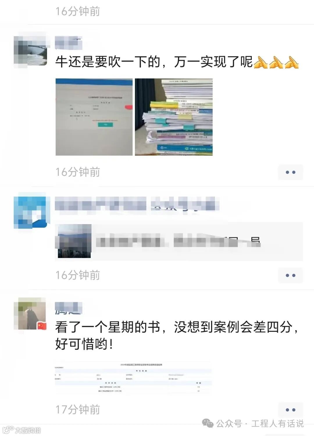The width and height of the screenshot is (314, 436).
Task: Tap the blurred username of third poster
Action: (69, 308)
